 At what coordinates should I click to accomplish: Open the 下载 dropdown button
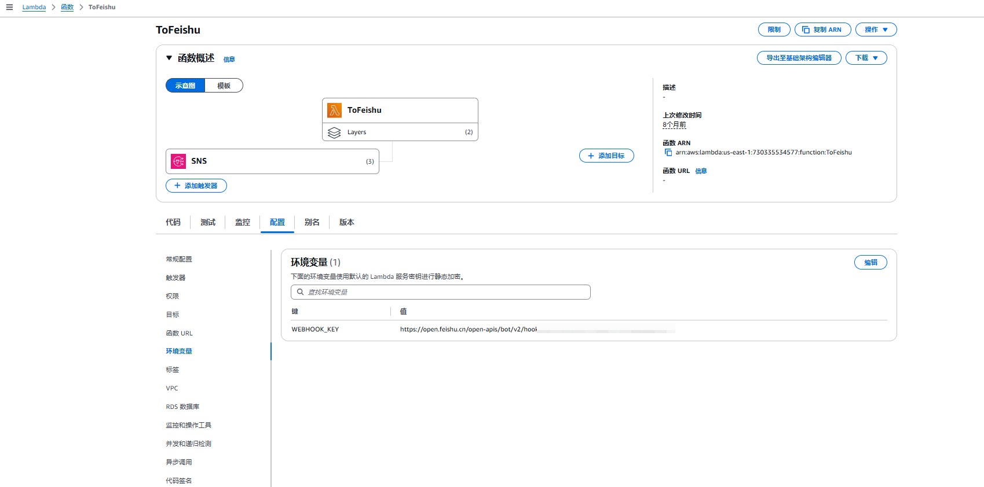(x=866, y=58)
